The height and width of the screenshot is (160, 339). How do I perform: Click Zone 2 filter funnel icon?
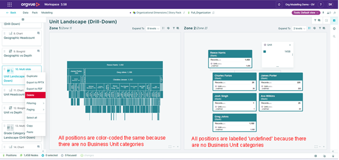pos(320,28)
